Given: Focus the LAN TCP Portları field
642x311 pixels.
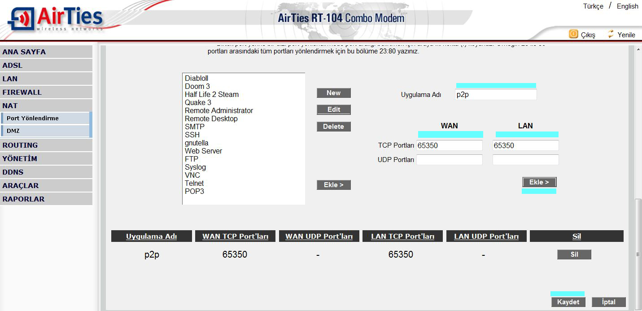Looking at the screenshot, I should 526,145.
